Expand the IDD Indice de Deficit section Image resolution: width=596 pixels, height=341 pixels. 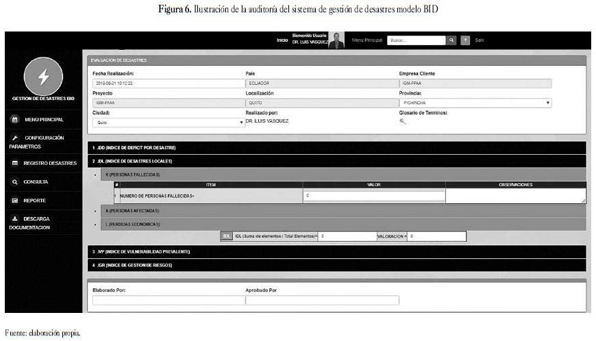(x=337, y=147)
